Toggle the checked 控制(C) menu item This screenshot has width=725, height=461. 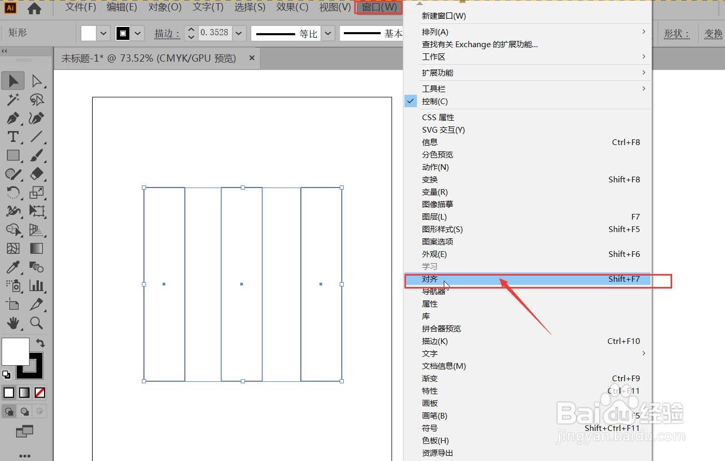point(527,102)
